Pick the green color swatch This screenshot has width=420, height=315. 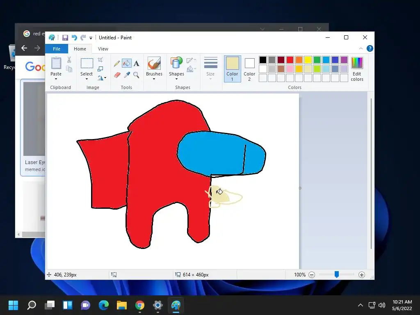point(317,60)
